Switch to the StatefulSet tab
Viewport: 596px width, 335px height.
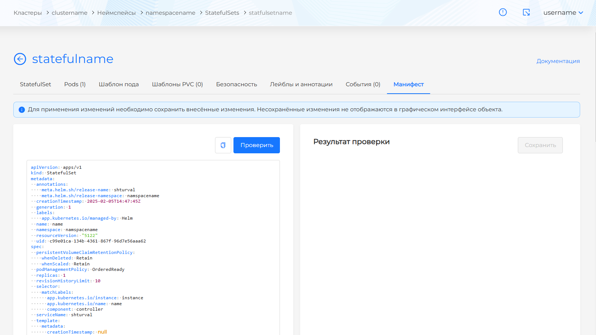35,84
